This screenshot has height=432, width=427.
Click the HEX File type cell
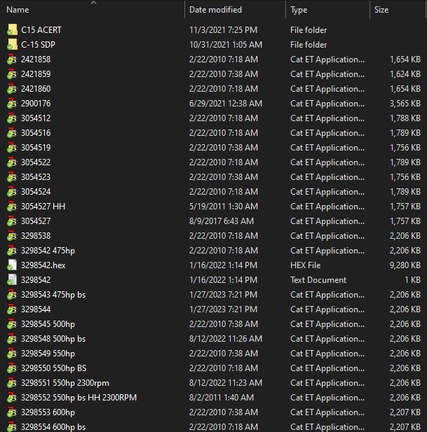[306, 265]
